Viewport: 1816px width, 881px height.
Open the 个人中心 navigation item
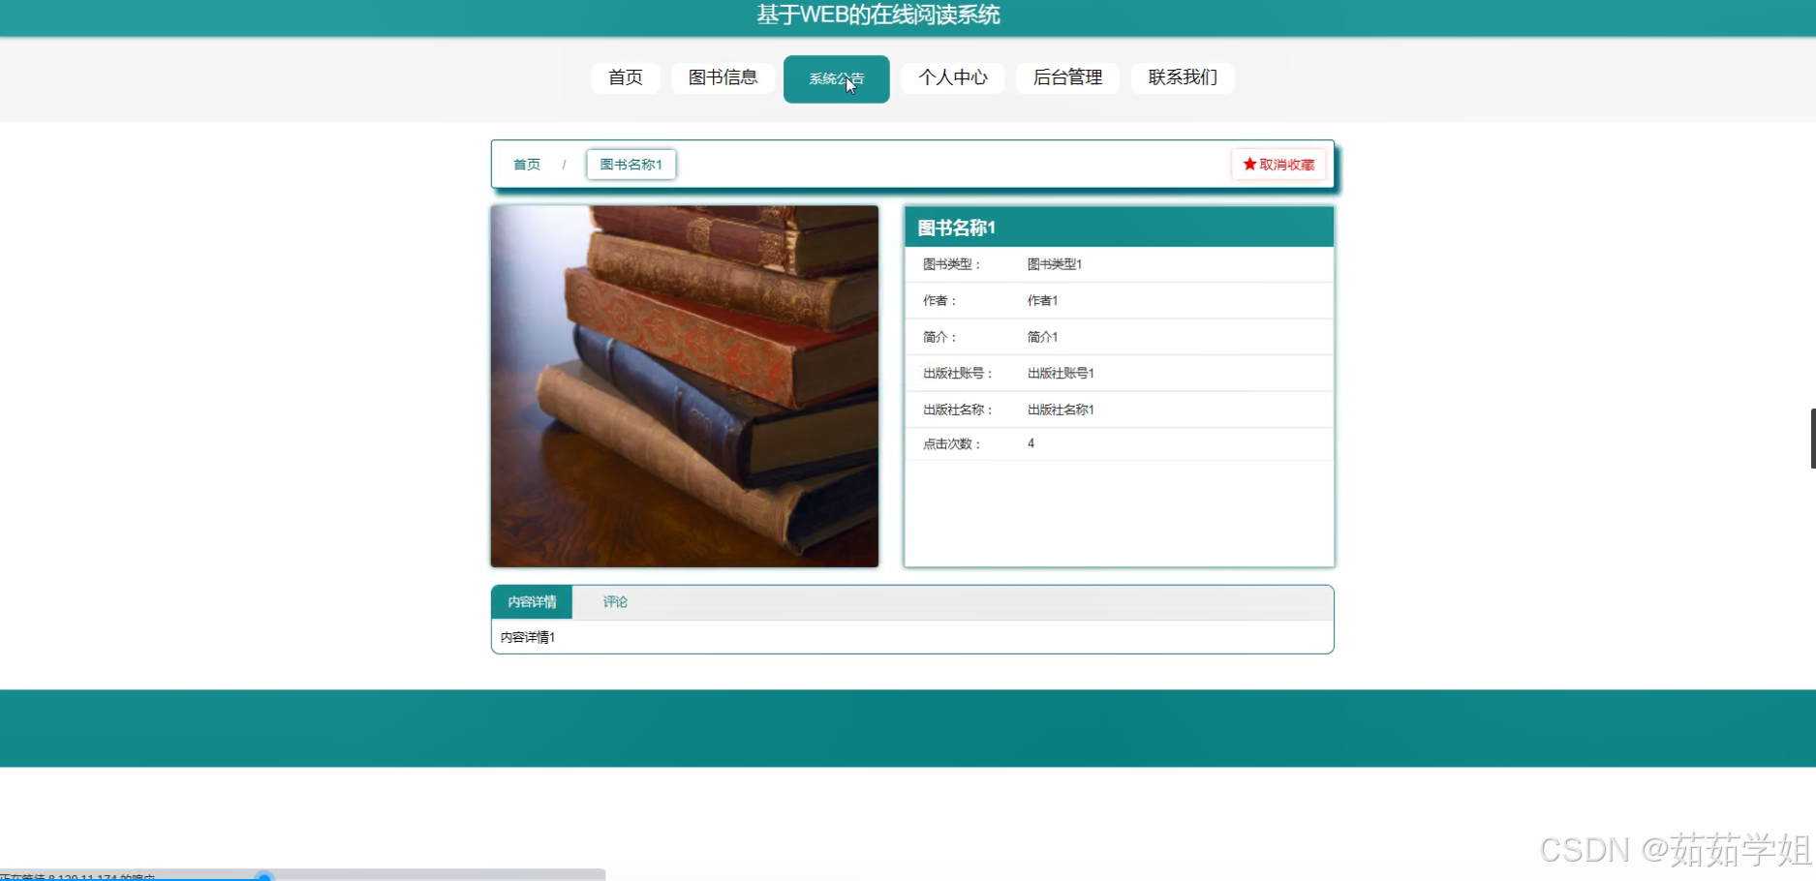coord(952,77)
